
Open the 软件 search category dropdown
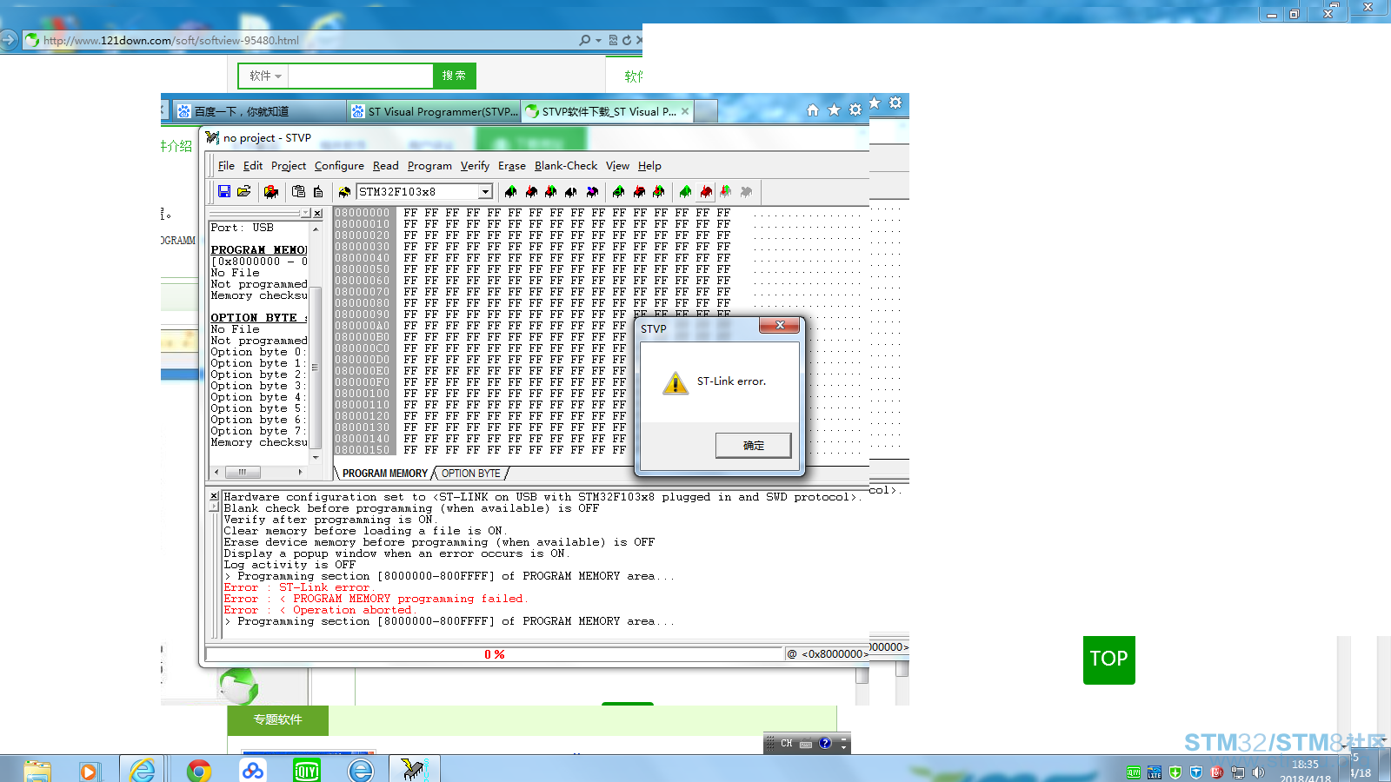click(265, 76)
